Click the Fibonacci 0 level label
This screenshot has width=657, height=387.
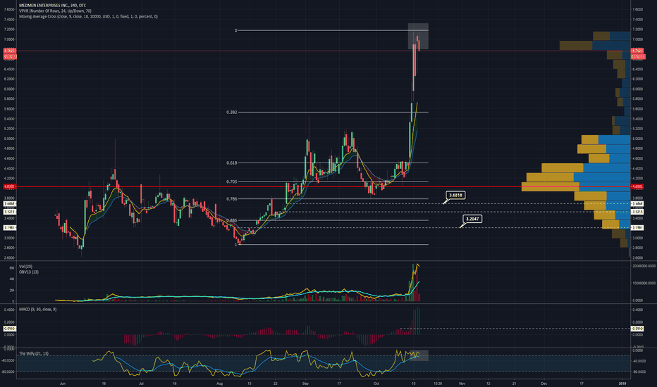[236, 30]
